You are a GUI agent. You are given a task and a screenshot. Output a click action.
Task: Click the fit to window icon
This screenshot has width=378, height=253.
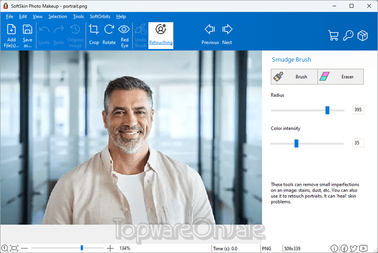[x=14, y=248]
